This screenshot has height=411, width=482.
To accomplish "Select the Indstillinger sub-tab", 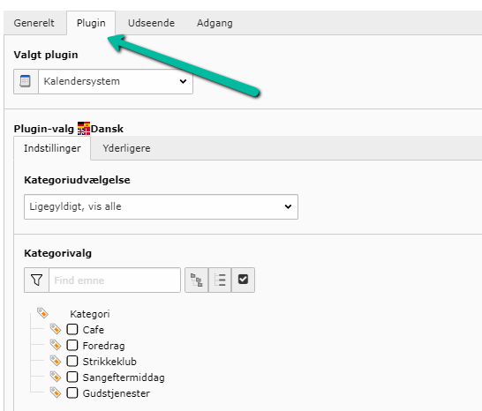I will 52,148.
